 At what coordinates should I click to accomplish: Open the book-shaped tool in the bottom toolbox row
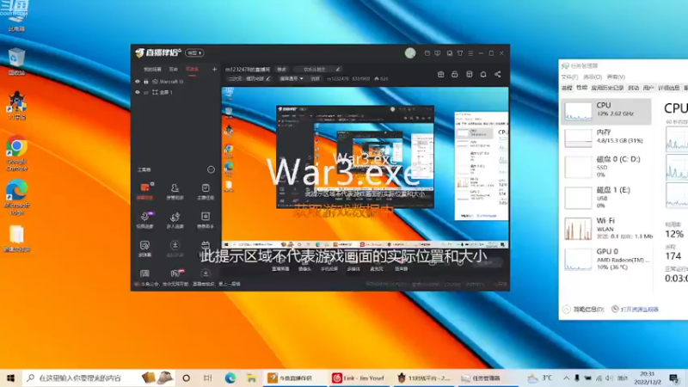pyautogui.click(x=144, y=273)
